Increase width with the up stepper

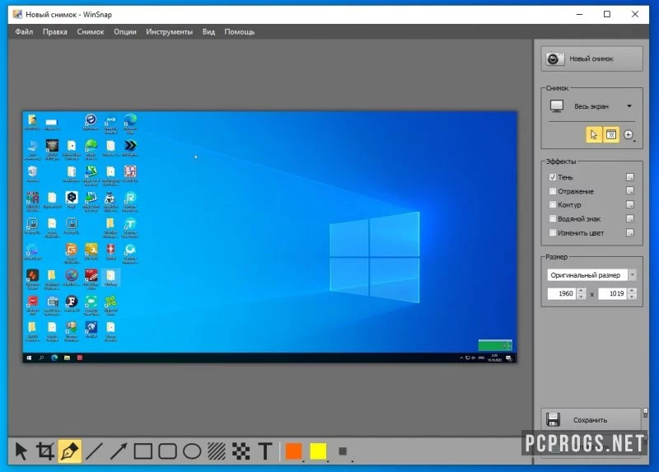pos(582,291)
